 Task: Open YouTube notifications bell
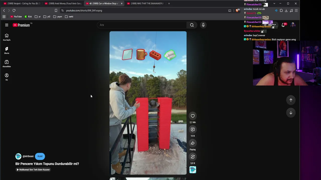(283, 25)
